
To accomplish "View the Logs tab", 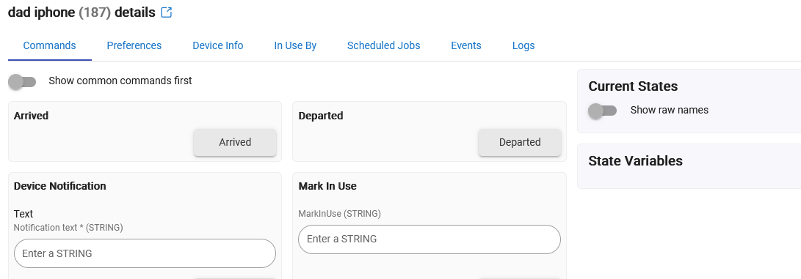I will click(523, 45).
